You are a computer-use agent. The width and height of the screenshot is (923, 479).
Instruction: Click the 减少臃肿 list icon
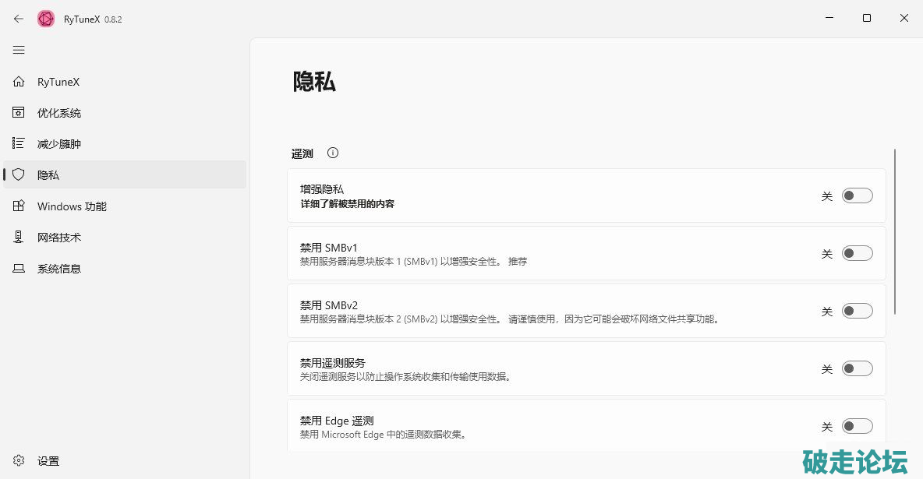[x=19, y=144]
